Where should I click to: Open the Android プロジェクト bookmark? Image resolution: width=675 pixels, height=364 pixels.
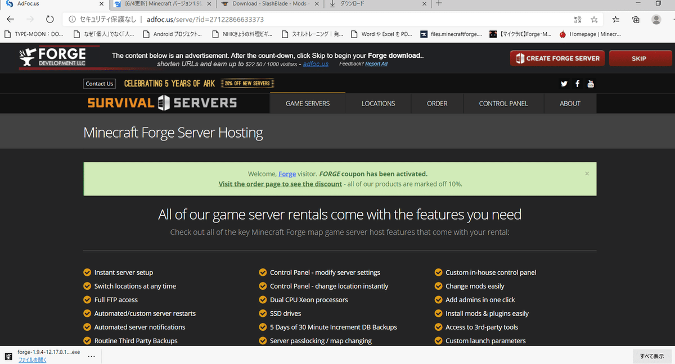173,34
